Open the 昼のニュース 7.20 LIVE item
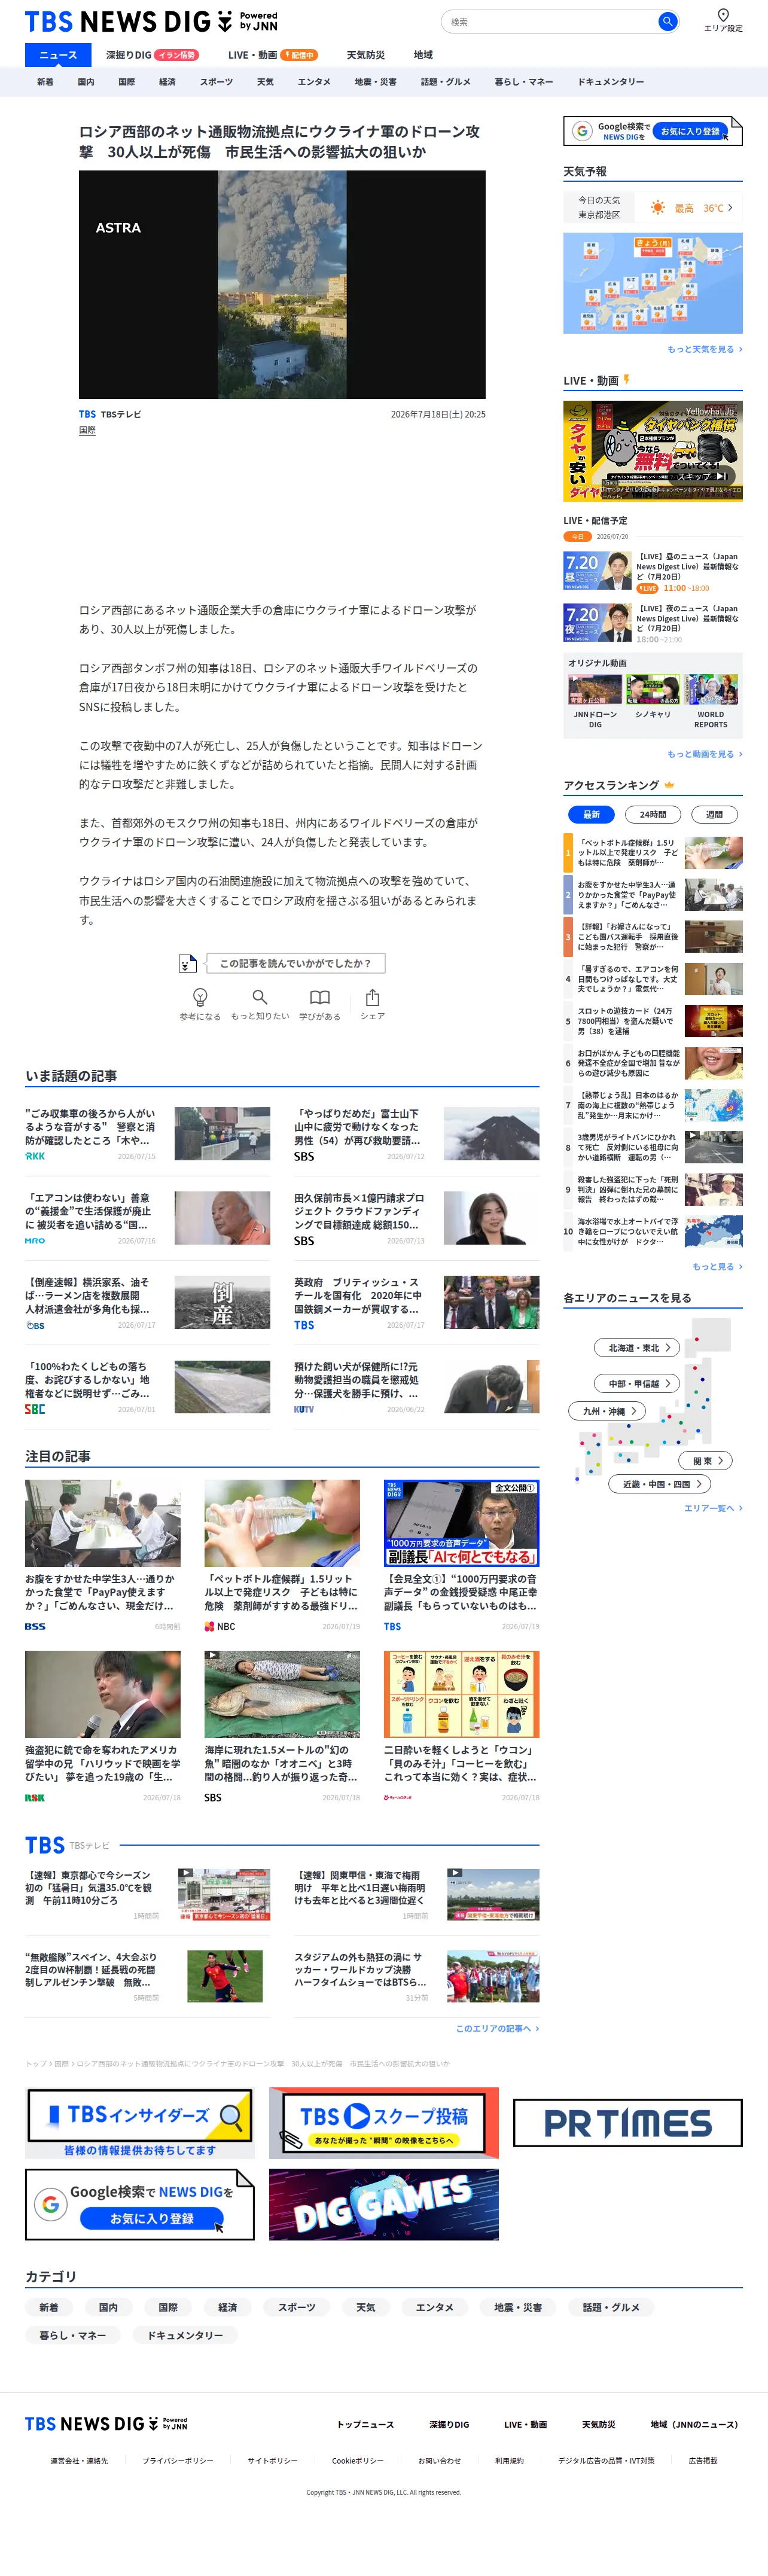Image resolution: width=768 pixels, height=2576 pixels. (x=653, y=571)
